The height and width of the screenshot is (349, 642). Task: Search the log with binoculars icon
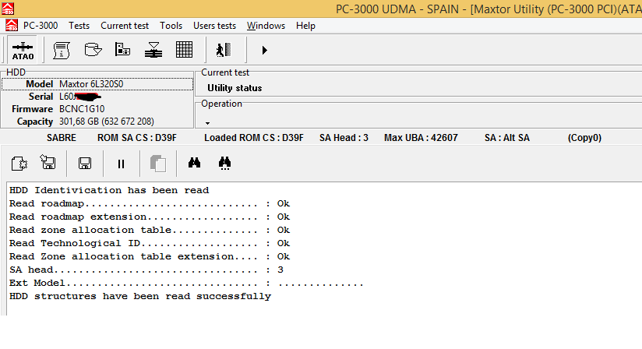194,163
